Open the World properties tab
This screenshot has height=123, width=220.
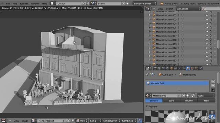click(x=167, y=68)
